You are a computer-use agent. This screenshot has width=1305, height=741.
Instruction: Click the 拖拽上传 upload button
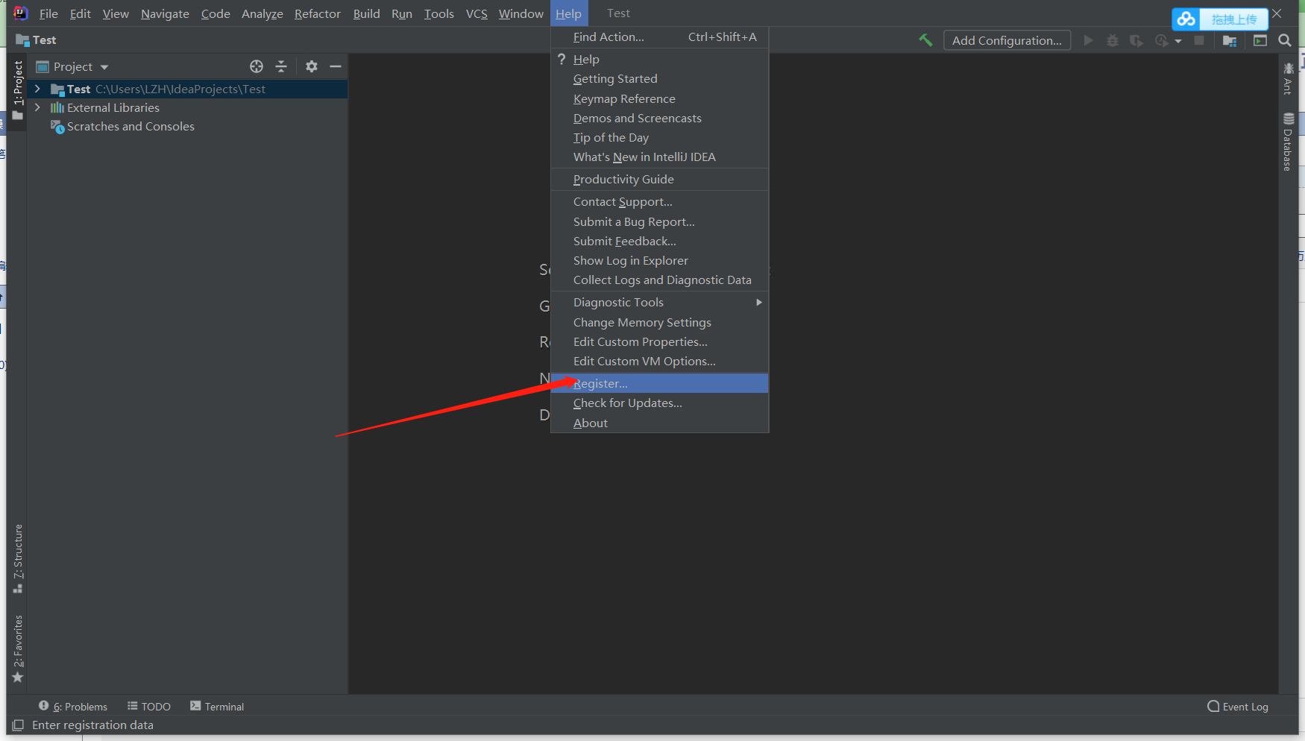1234,19
